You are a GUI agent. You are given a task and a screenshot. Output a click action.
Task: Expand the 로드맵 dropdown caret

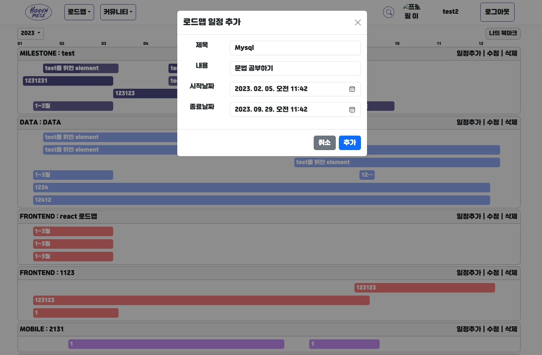pos(89,12)
